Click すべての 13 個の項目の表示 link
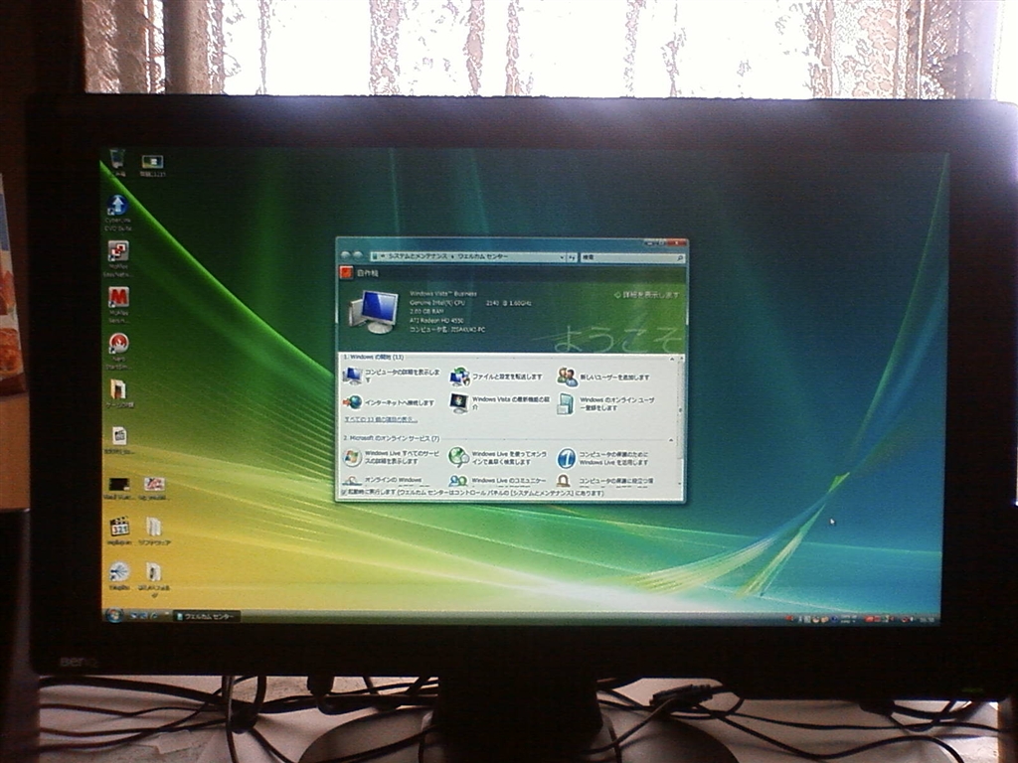Image resolution: width=1018 pixels, height=763 pixels. (381, 420)
